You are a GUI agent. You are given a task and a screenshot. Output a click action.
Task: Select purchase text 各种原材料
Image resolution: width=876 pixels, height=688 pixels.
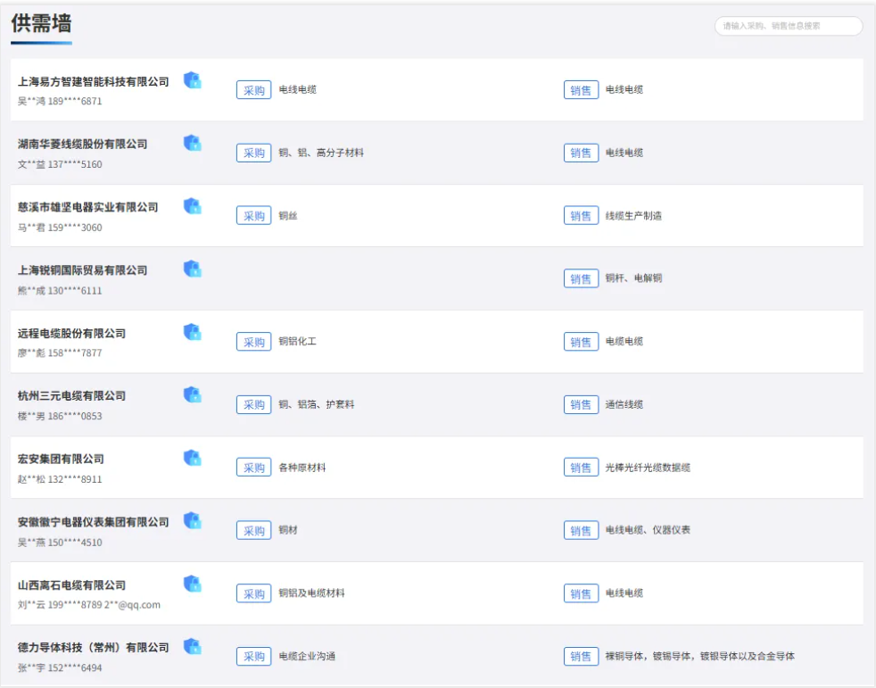point(302,468)
